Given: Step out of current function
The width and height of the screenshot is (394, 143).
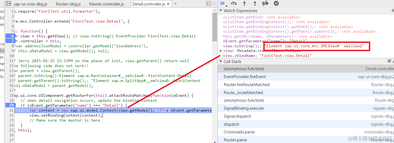Looking at the screenshot, I should coord(255,4).
